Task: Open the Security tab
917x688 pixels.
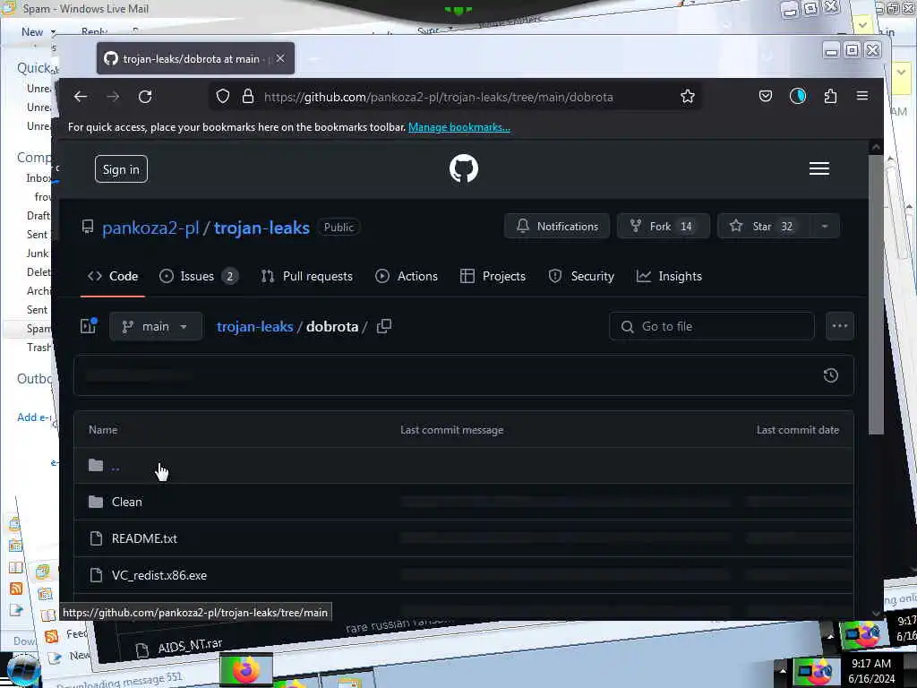Action: 581,276
